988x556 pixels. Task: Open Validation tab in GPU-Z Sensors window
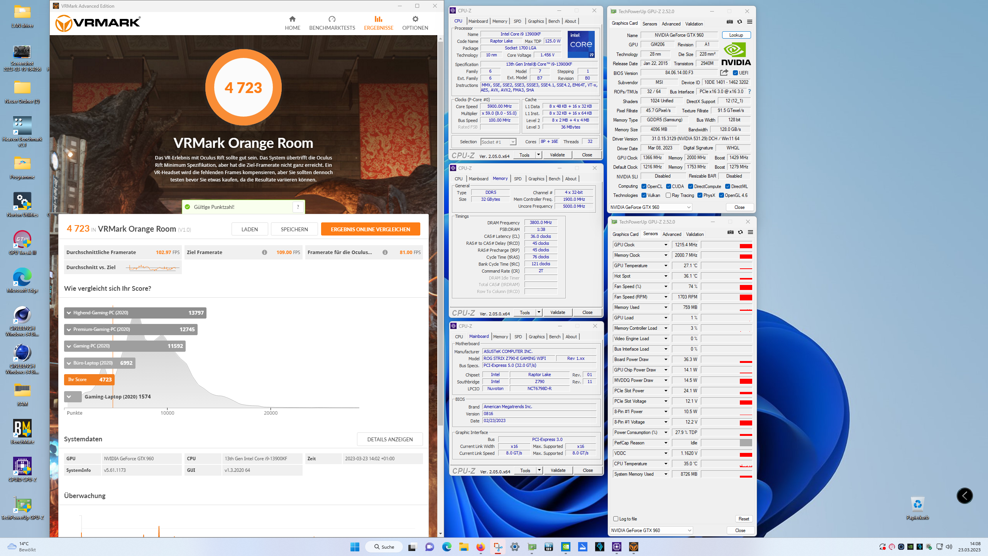[x=695, y=234]
